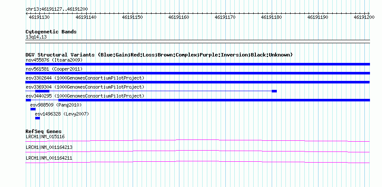This screenshot has height=187, width=382.
Task: Open gene label LRCH1|NM_001164213
Action: [49, 147]
